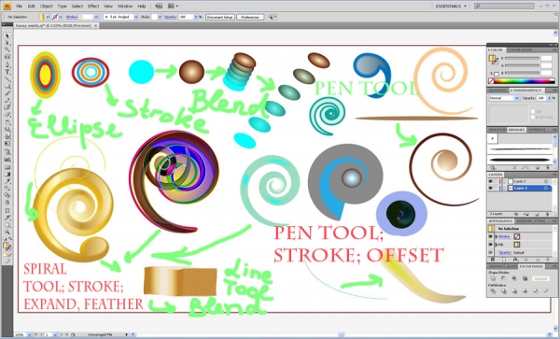This screenshot has height=339, width=560.
Task: Select the Rectangle shape tool
Action: coord(7,86)
